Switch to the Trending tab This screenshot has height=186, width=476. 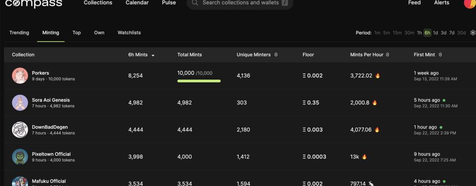point(19,33)
